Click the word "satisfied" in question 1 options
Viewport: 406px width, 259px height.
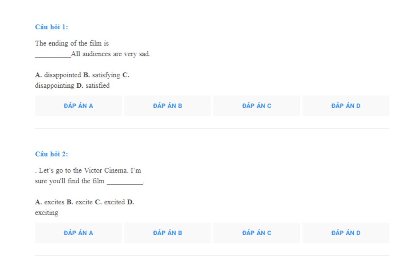pos(98,85)
